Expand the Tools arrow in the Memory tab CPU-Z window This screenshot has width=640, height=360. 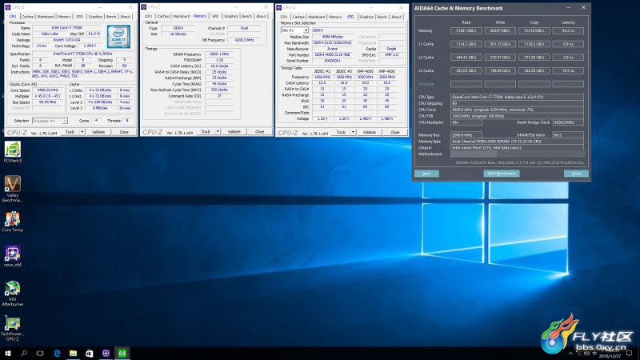click(218, 131)
